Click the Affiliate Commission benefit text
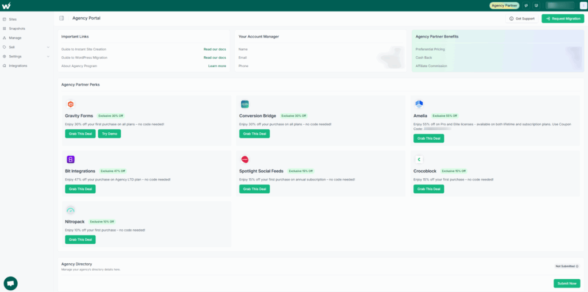This screenshot has height=292, width=588. pos(431,66)
